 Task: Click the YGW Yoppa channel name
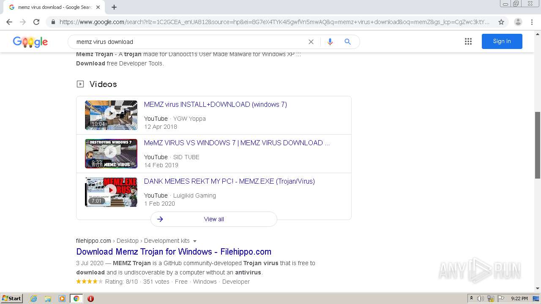click(x=189, y=119)
